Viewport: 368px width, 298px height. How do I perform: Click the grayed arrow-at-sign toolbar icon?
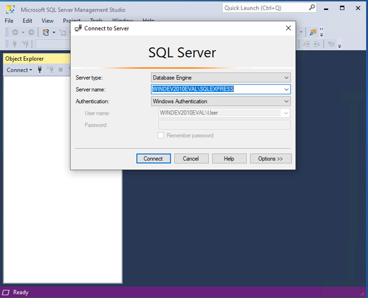[331, 44]
